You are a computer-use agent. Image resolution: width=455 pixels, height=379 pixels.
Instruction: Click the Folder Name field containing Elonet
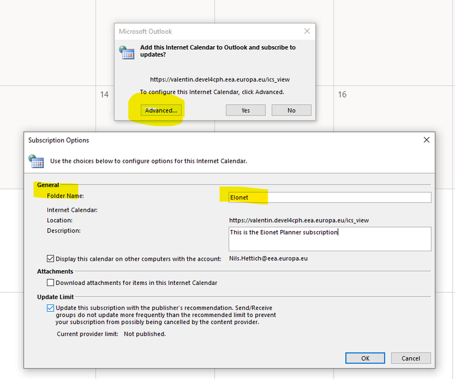tap(329, 197)
